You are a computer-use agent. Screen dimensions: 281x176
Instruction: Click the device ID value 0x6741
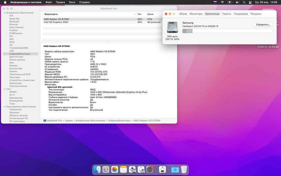[94, 67]
